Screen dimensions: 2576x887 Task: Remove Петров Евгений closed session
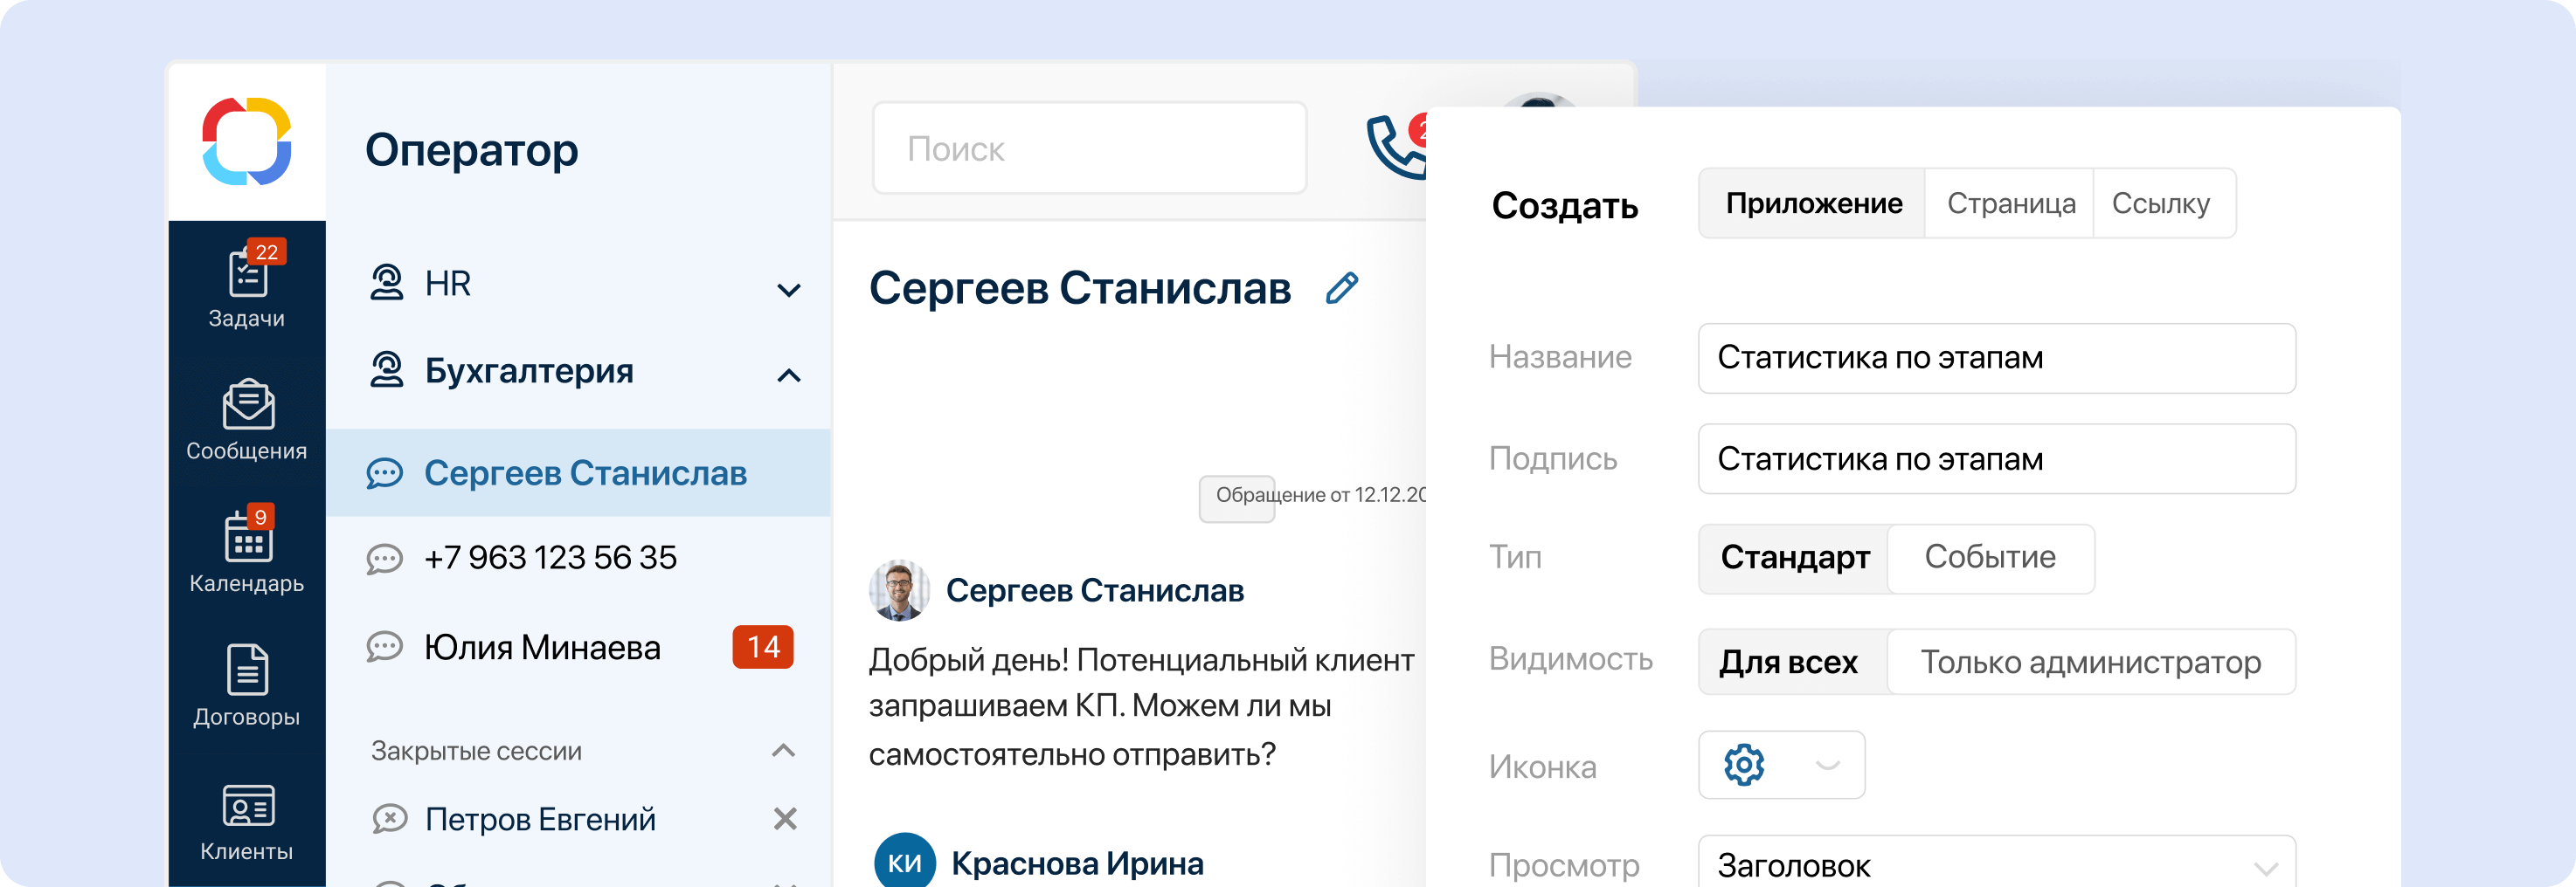click(x=785, y=819)
